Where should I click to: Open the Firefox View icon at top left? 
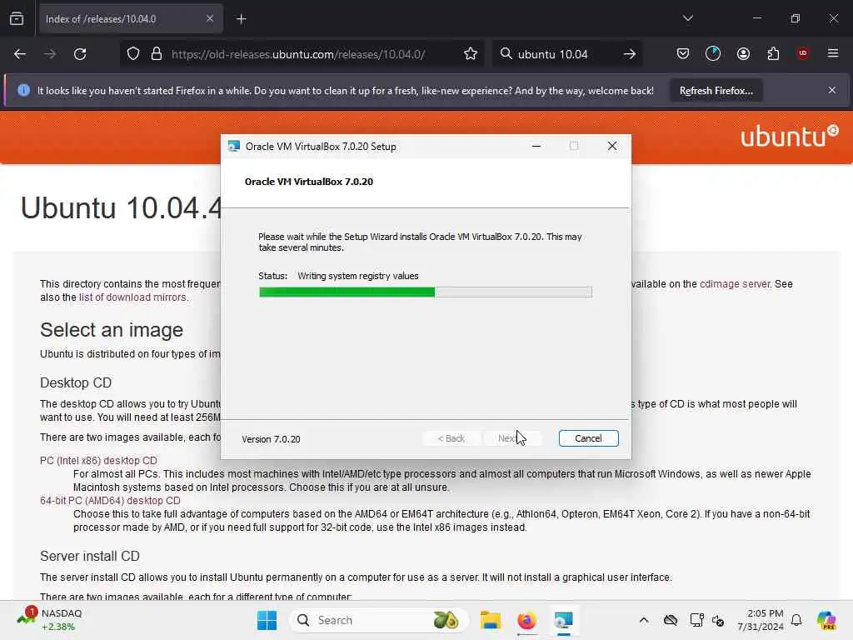click(17, 18)
